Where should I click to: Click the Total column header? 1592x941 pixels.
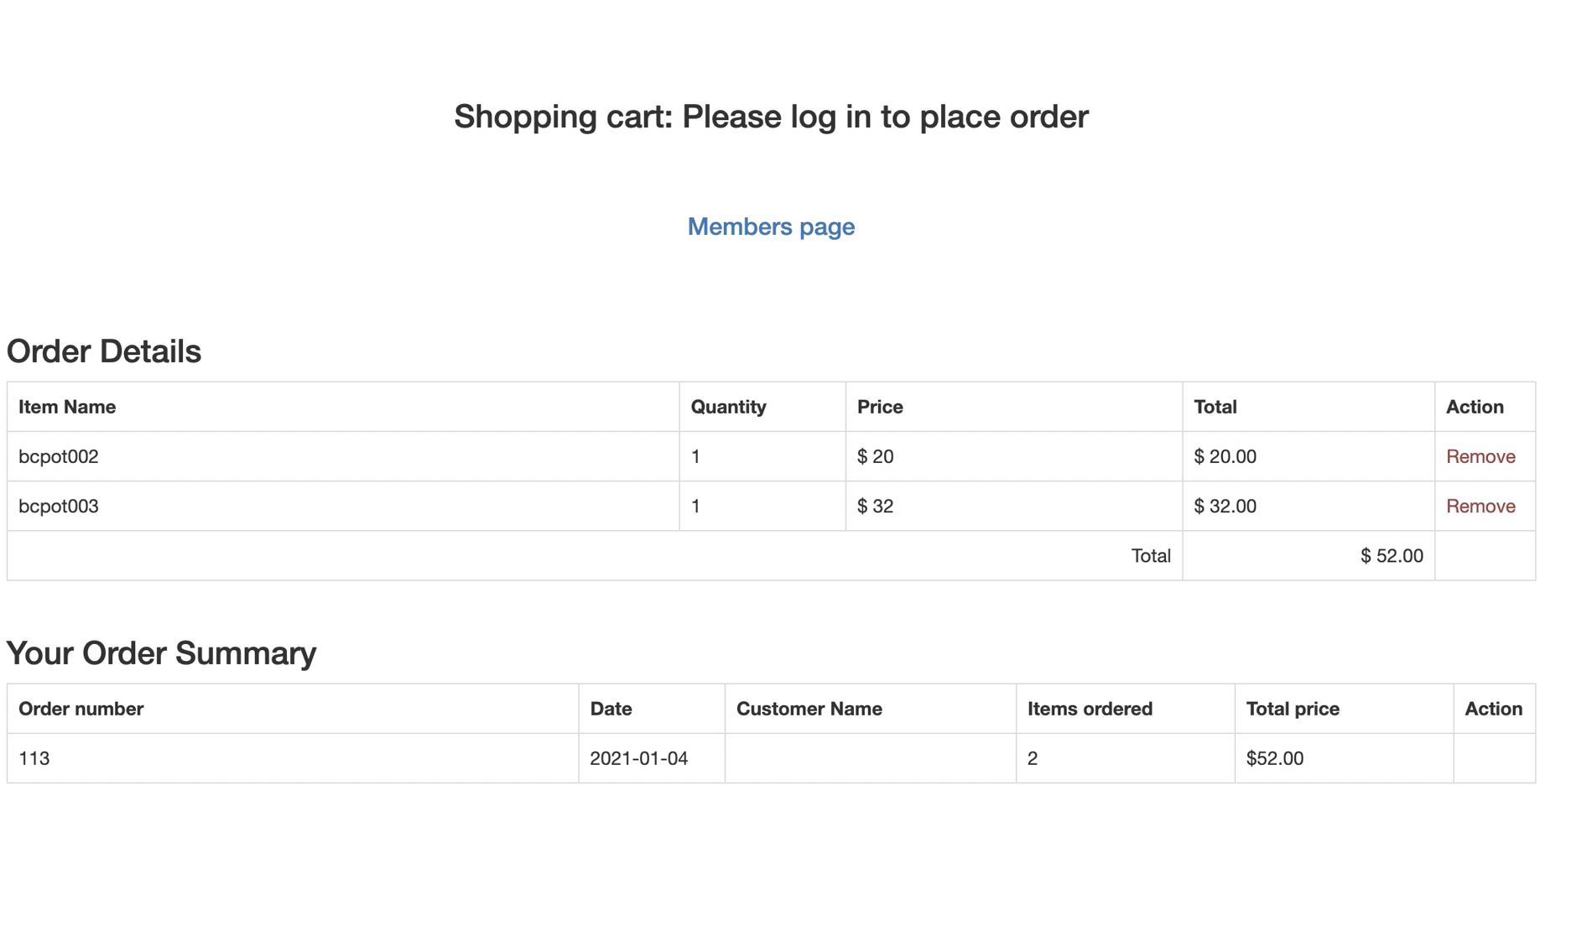click(x=1214, y=407)
